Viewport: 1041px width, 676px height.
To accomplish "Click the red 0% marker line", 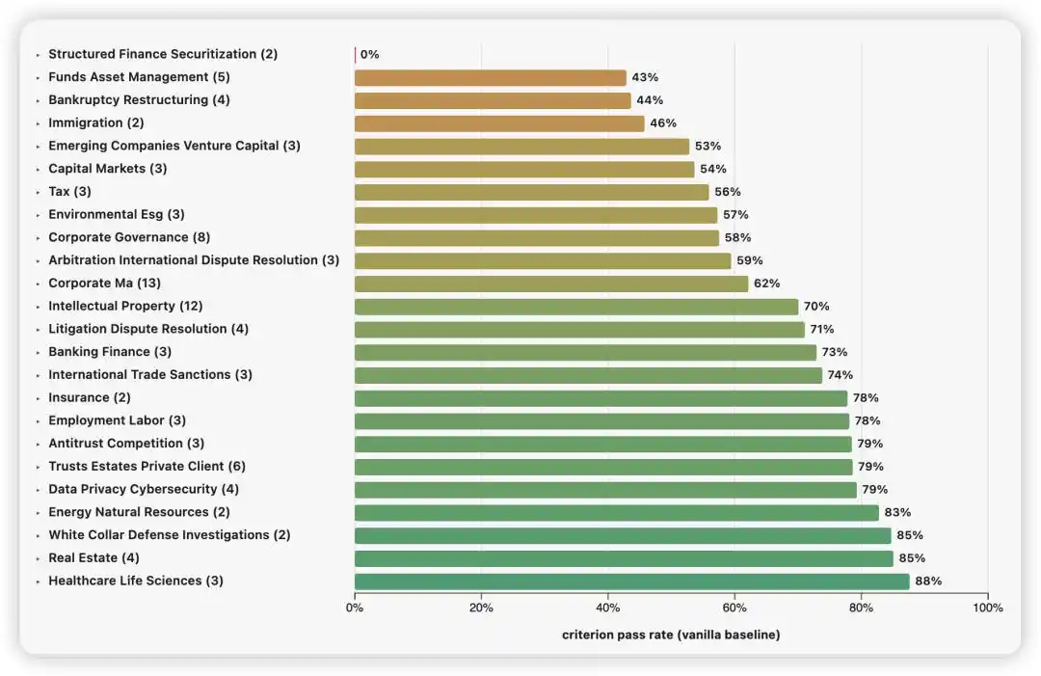I will [x=355, y=54].
